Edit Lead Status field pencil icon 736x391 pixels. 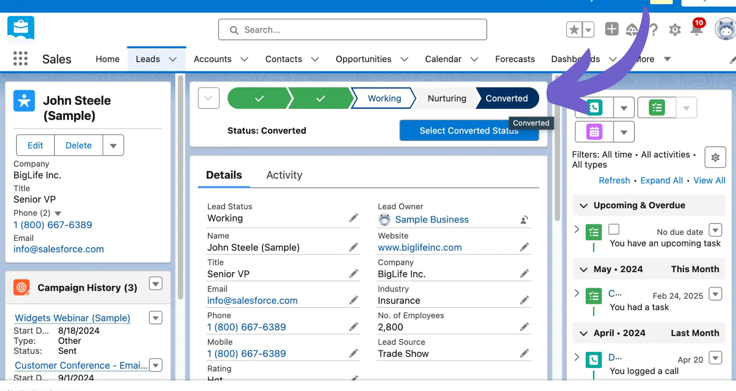pos(353,218)
